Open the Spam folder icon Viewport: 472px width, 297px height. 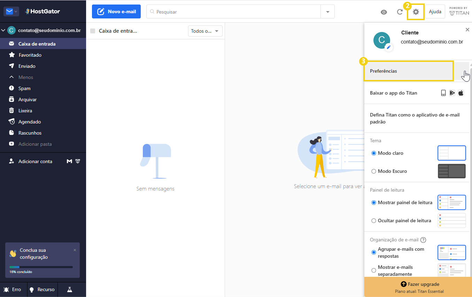[11, 88]
